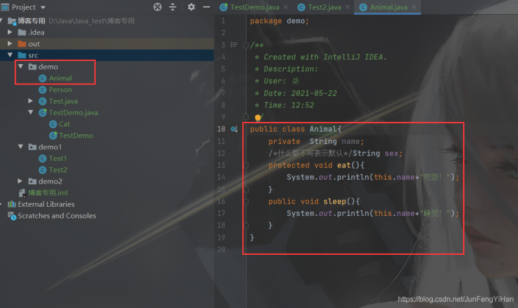Image resolution: width=518 pixels, height=308 pixels.
Task: Click the render doc comment icon on line 3
Action: tap(234, 45)
